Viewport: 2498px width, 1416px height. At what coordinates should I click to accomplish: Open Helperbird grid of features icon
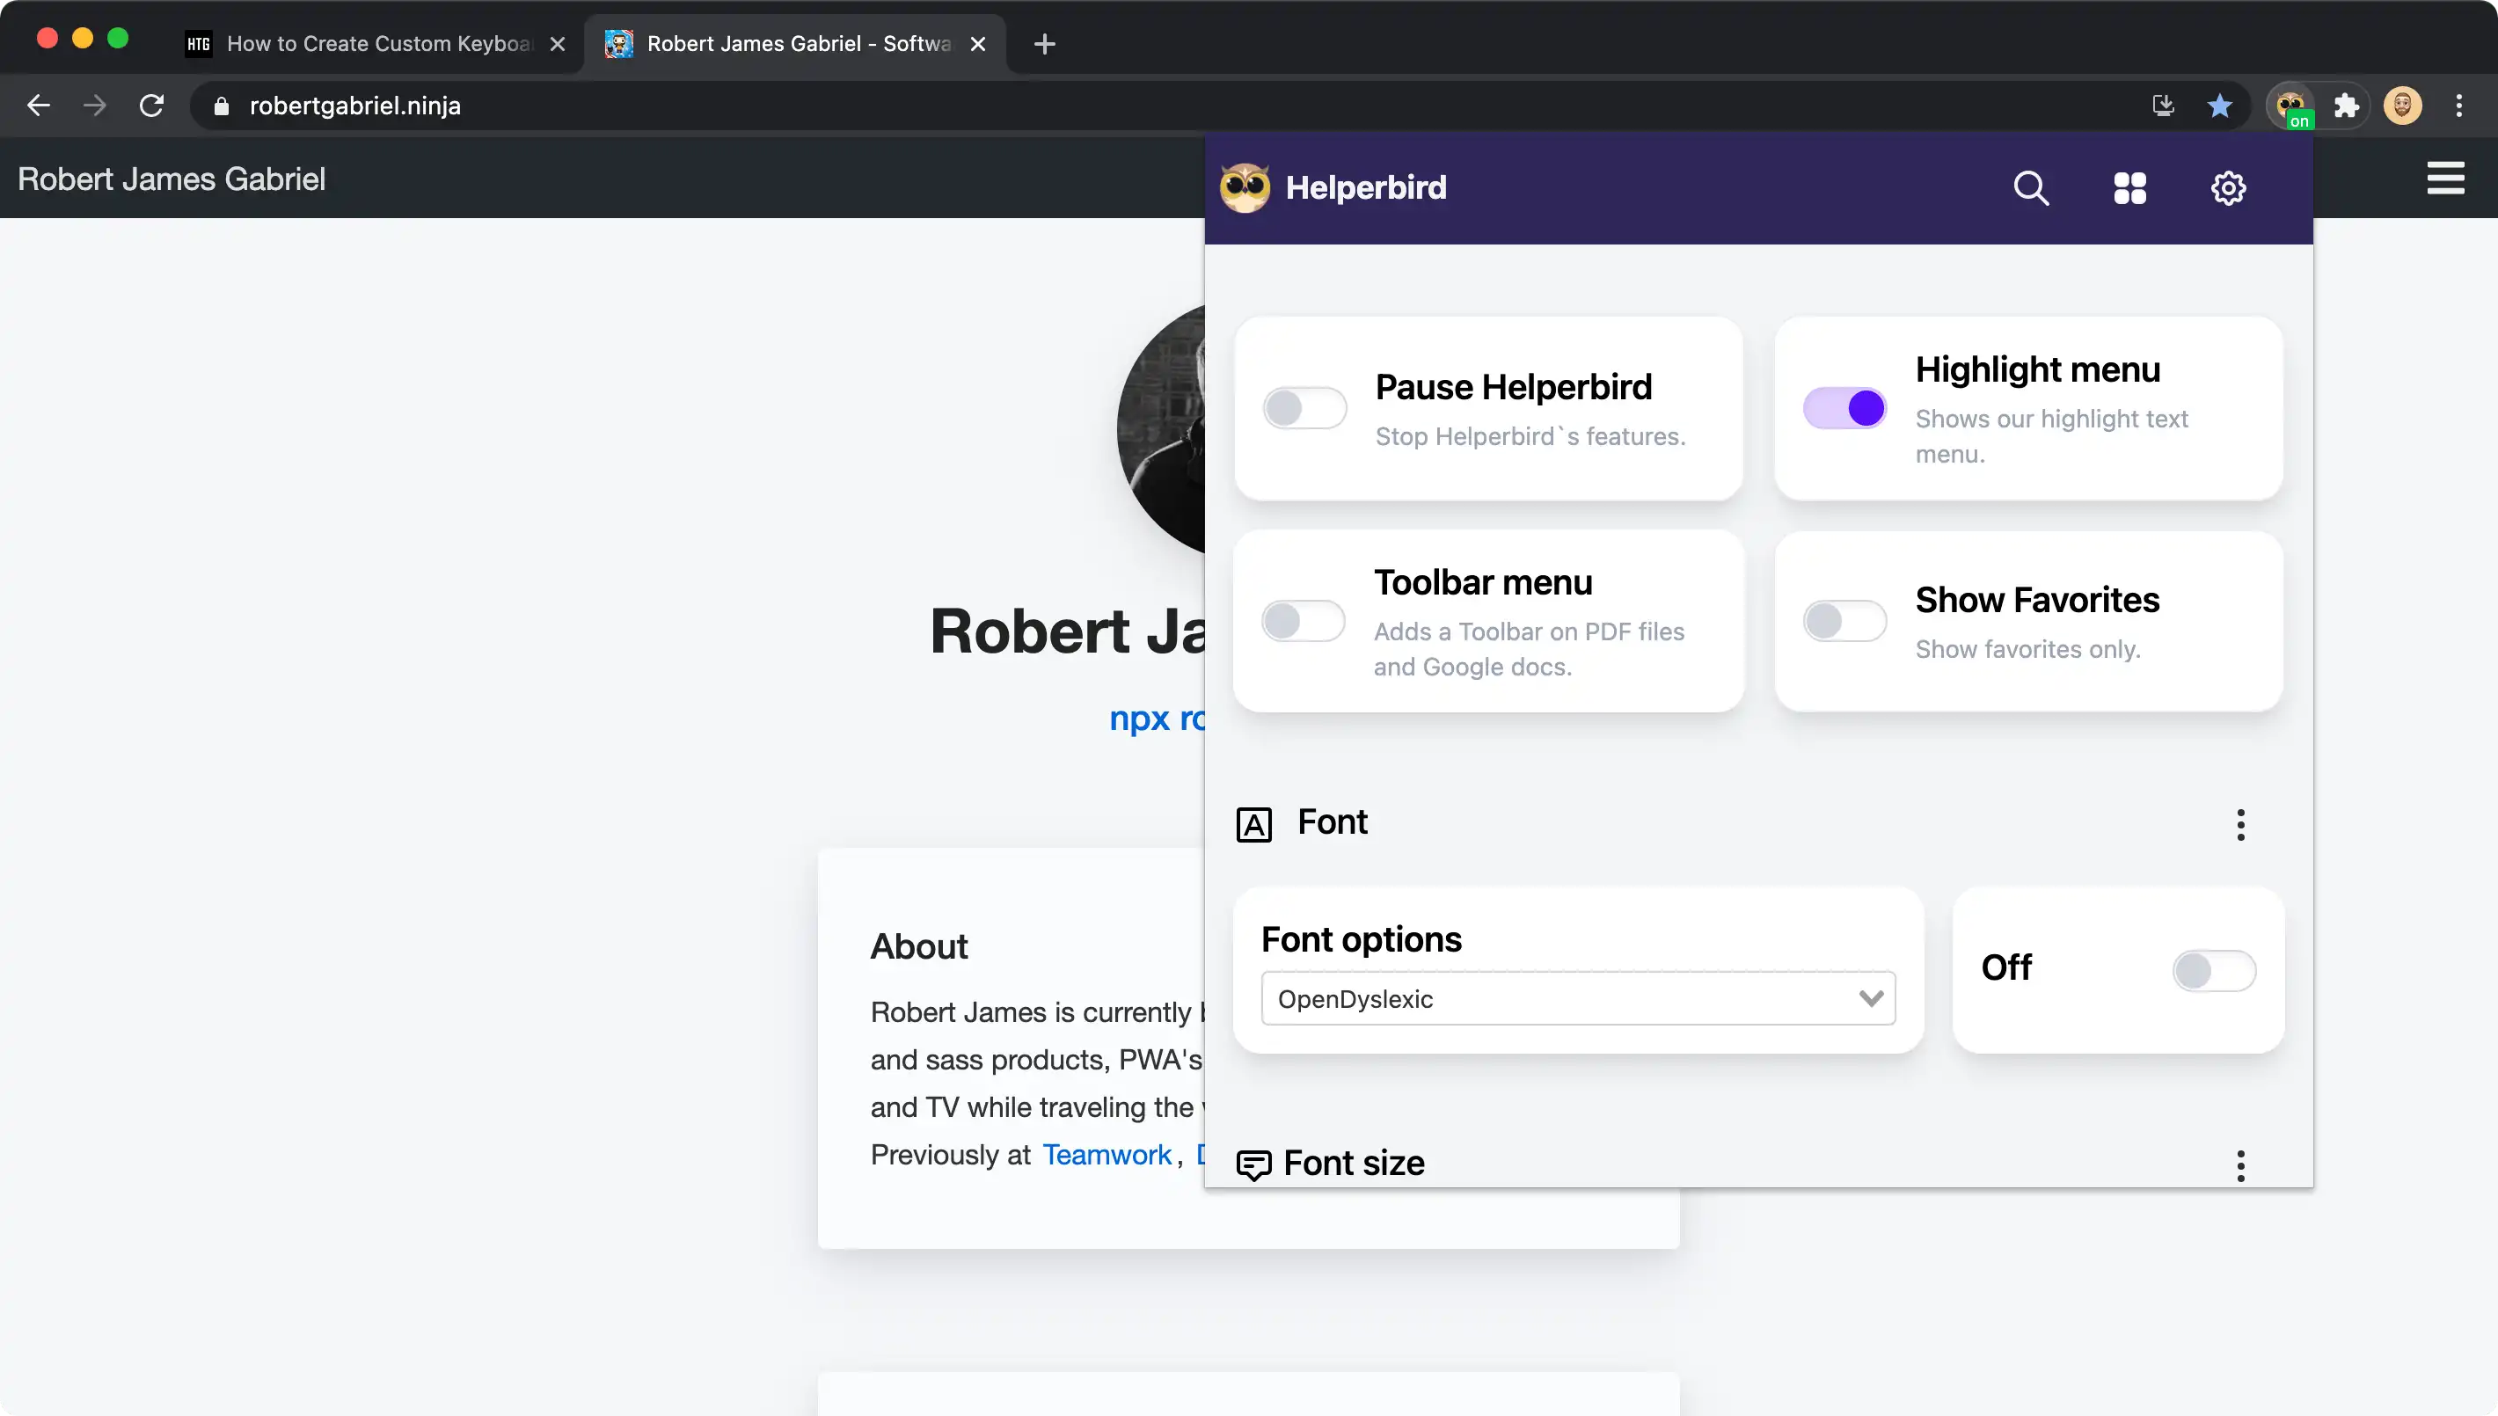(x=2129, y=187)
